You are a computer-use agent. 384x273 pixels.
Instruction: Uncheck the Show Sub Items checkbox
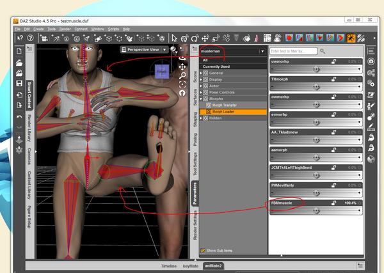203,250
